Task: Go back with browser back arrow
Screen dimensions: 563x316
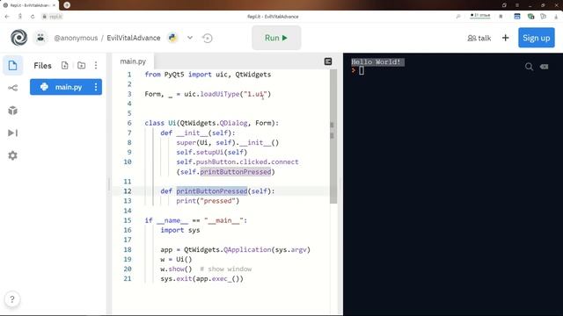Action: (7, 17)
